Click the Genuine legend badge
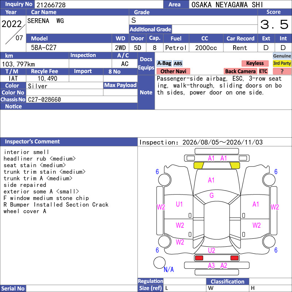 (282, 56)
